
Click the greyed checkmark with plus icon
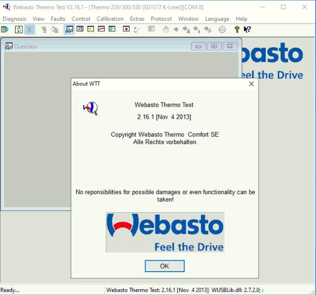[x=137, y=30]
